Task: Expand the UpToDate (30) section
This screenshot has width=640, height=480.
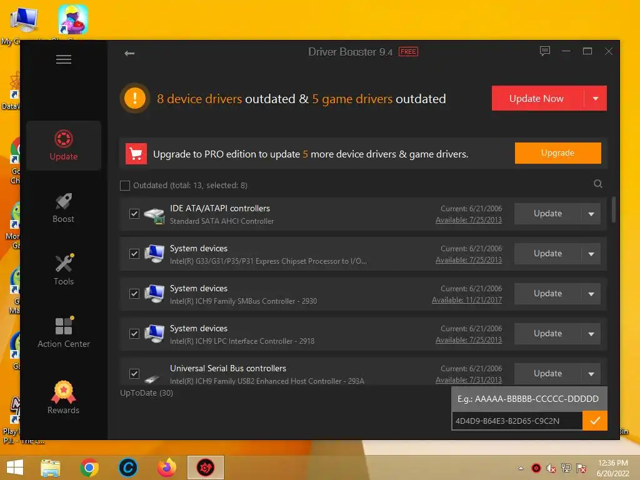Action: tap(146, 392)
